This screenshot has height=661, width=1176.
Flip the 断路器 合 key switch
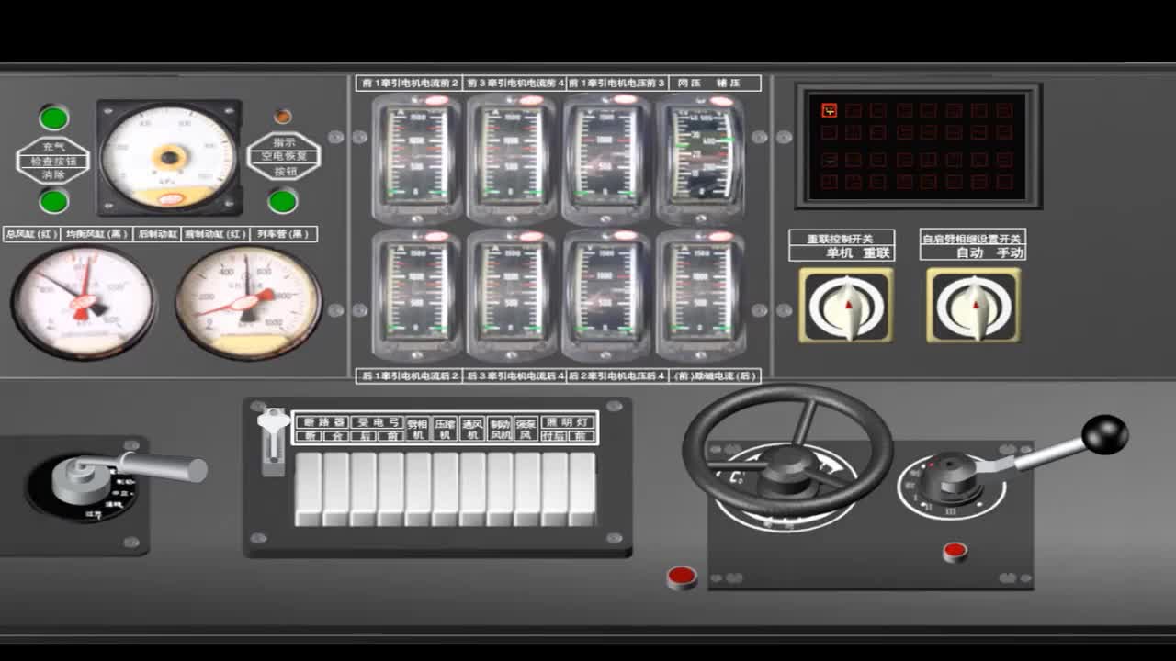point(336,489)
